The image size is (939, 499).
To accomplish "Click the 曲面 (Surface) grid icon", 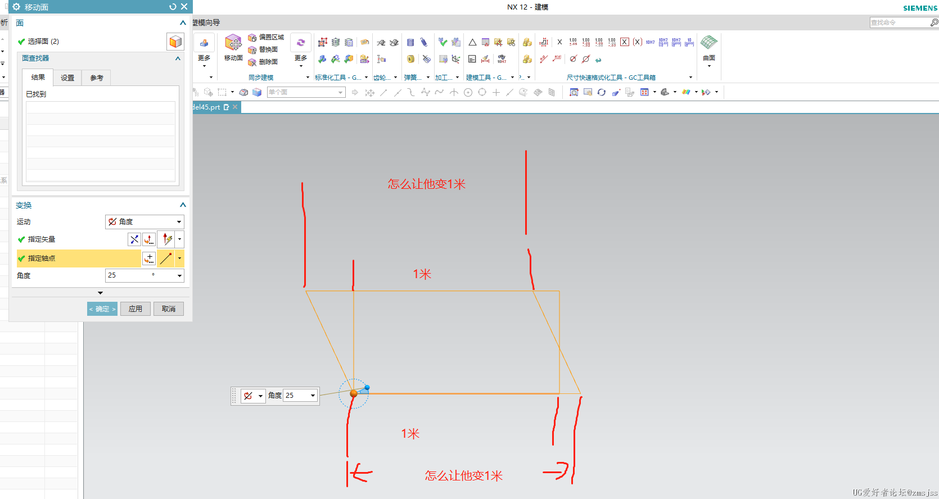I will tap(709, 42).
